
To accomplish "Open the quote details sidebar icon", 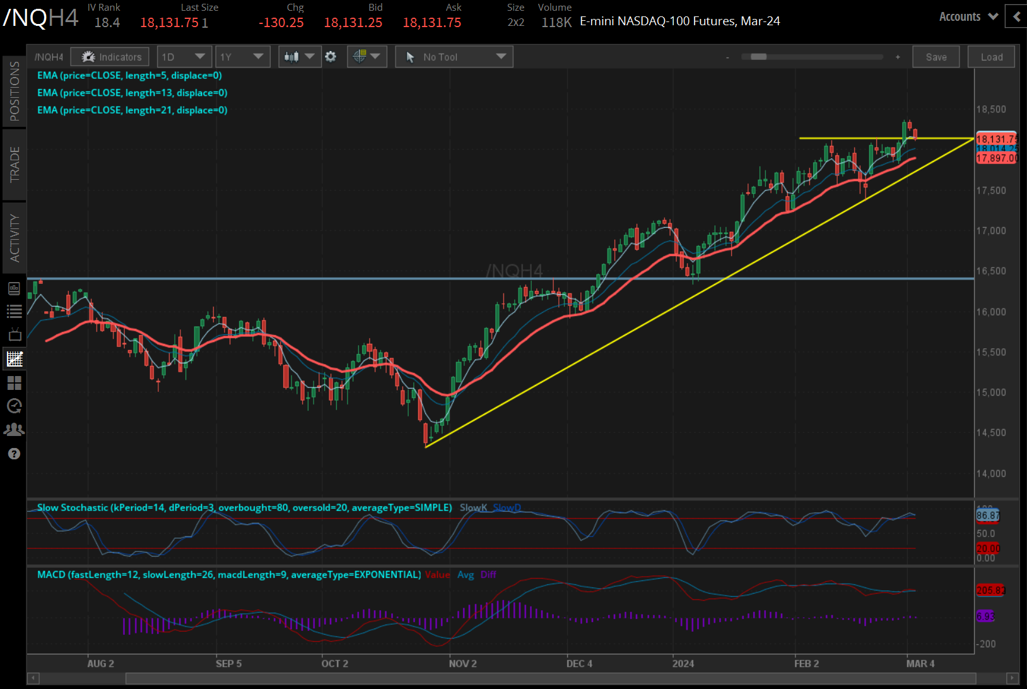I will click(14, 288).
